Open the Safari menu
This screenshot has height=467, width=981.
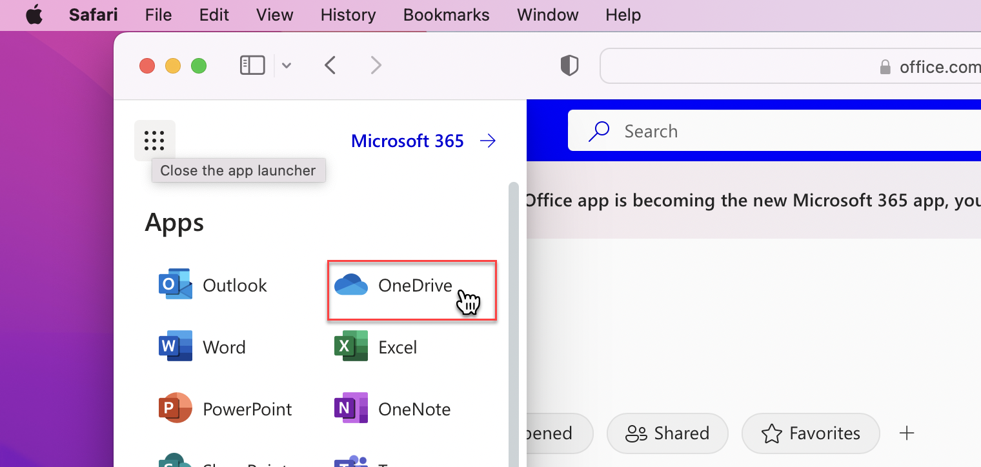[x=93, y=15]
